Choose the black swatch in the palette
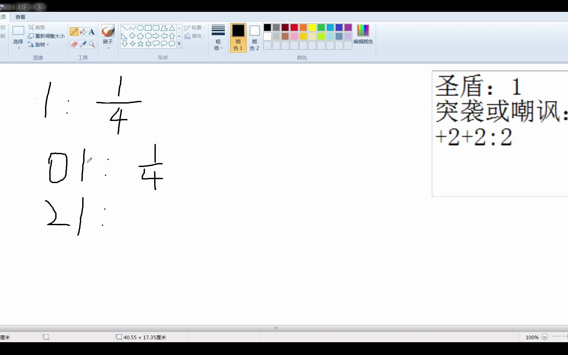 pos(267,27)
